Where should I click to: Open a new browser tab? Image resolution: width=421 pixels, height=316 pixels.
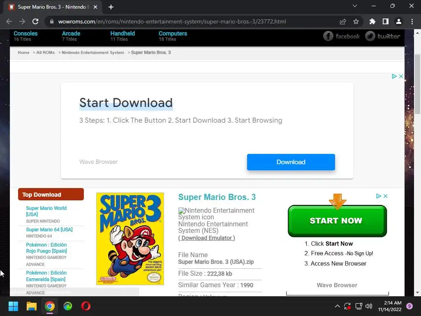click(x=111, y=7)
